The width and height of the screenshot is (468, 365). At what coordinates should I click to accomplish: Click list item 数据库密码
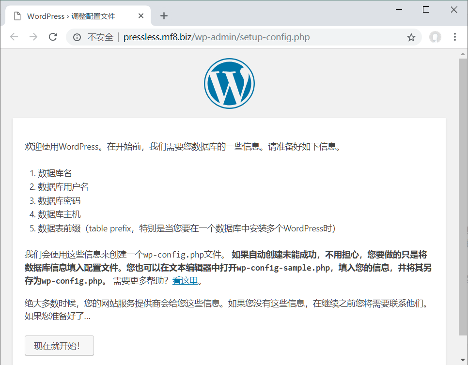[59, 201]
